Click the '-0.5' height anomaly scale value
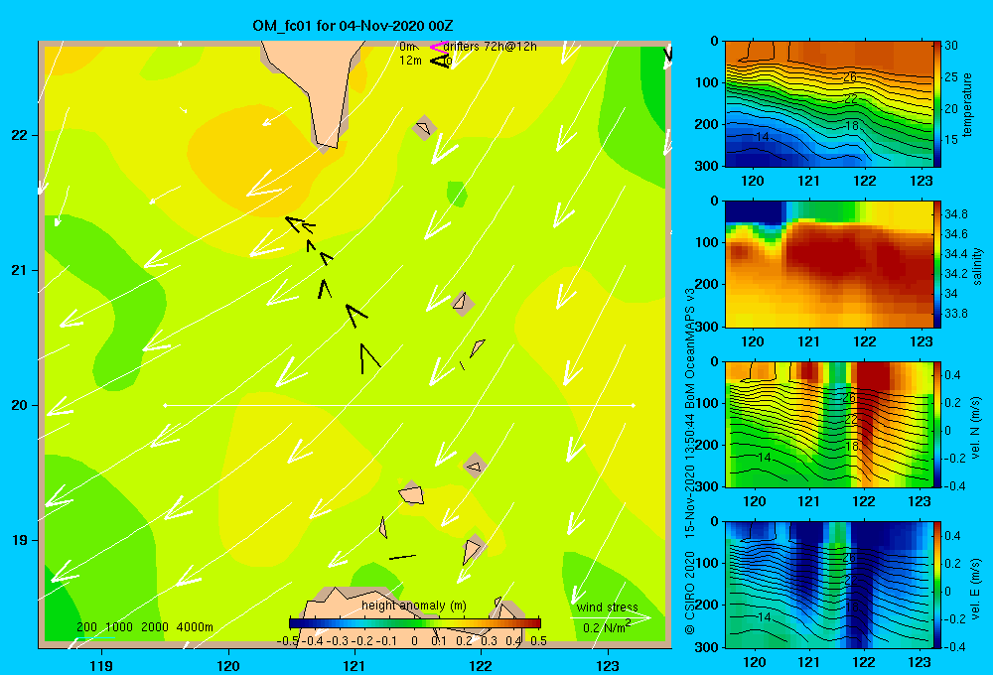Screen dimensions: 993x675 point(288,641)
